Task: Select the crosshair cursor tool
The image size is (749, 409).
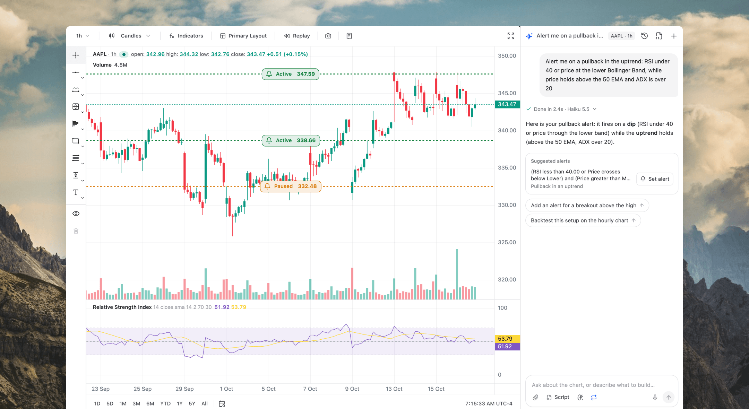Action: 76,55
